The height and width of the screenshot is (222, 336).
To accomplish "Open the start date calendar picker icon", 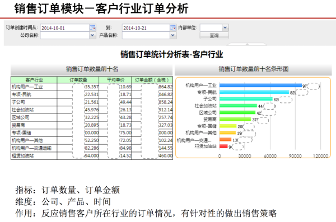I will click(92, 27).
